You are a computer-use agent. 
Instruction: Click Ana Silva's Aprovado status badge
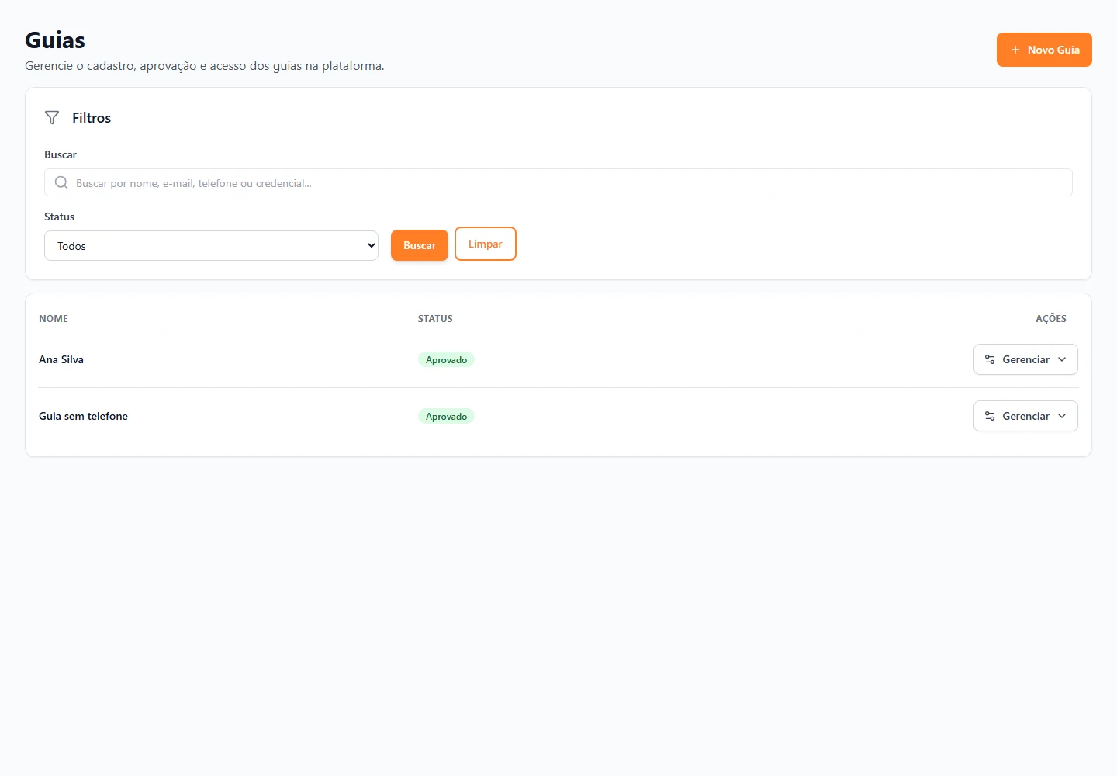coord(446,359)
